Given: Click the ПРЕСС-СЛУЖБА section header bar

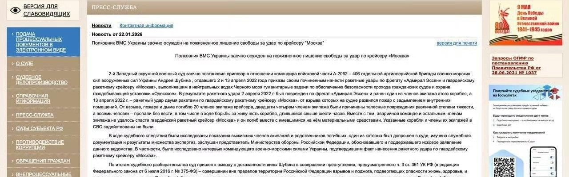Looking at the screenshot, I should [x=284, y=8].
